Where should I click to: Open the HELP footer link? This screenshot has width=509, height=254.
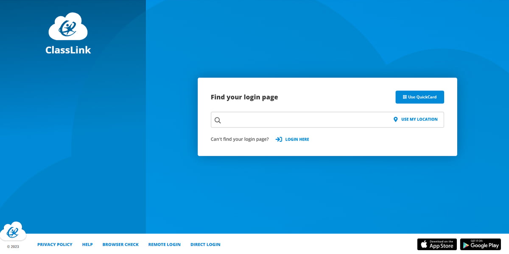click(x=87, y=244)
